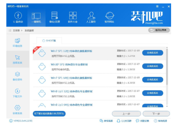Click 系统重装 in the breadcrumb
This screenshot has height=127, width=178.
(29, 30)
